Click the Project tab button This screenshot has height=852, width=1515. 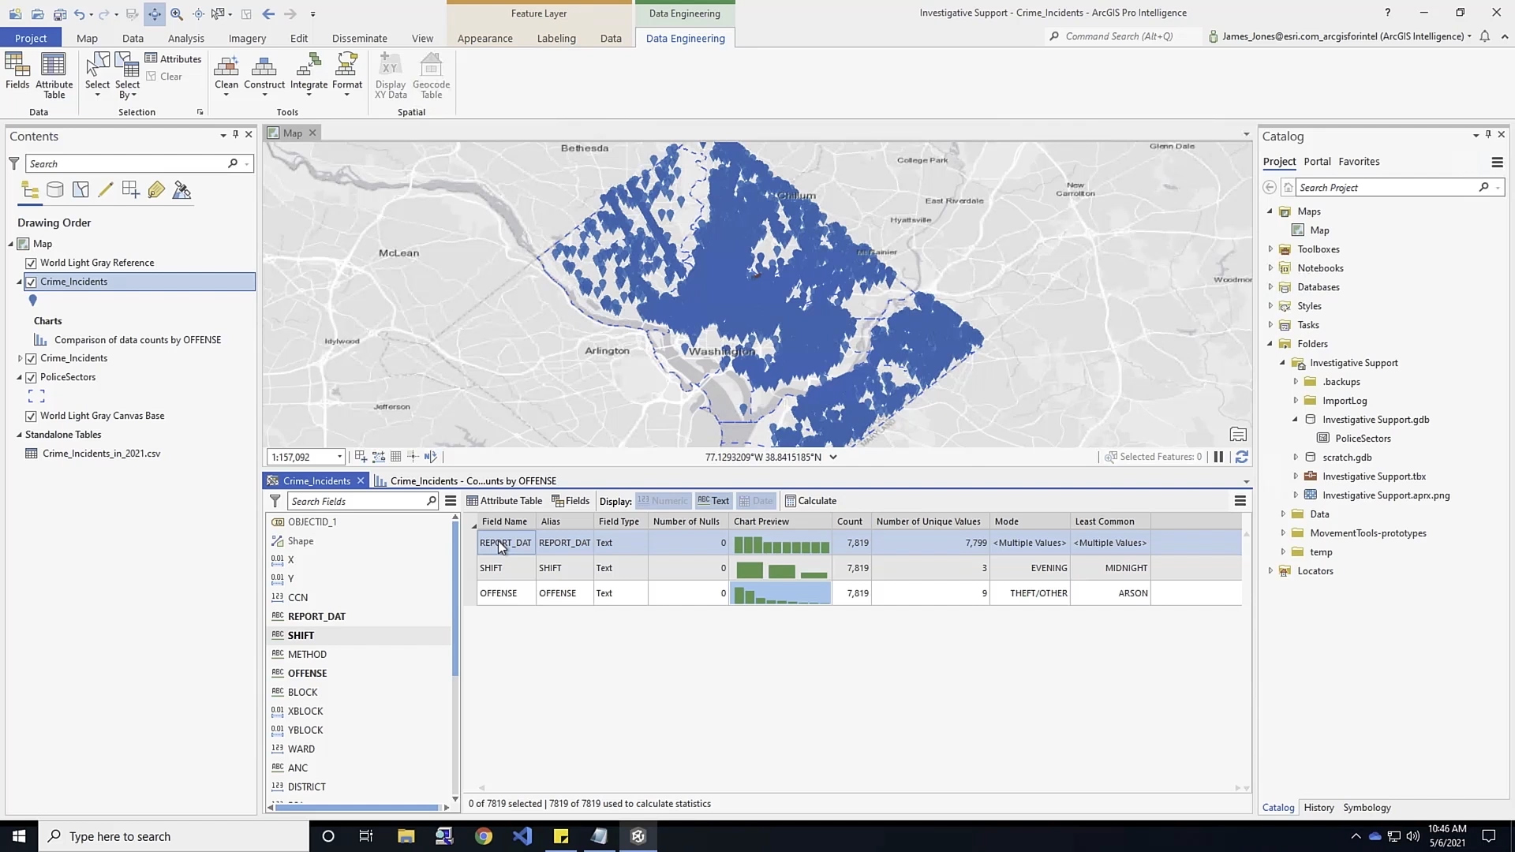31,38
